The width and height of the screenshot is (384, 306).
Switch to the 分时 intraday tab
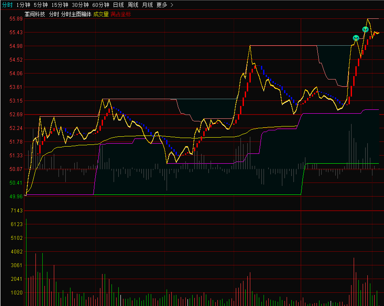click(7, 5)
